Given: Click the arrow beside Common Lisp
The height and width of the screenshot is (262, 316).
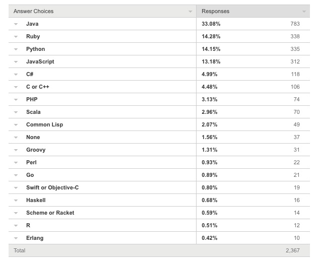Looking at the screenshot, I should pos(16,125).
